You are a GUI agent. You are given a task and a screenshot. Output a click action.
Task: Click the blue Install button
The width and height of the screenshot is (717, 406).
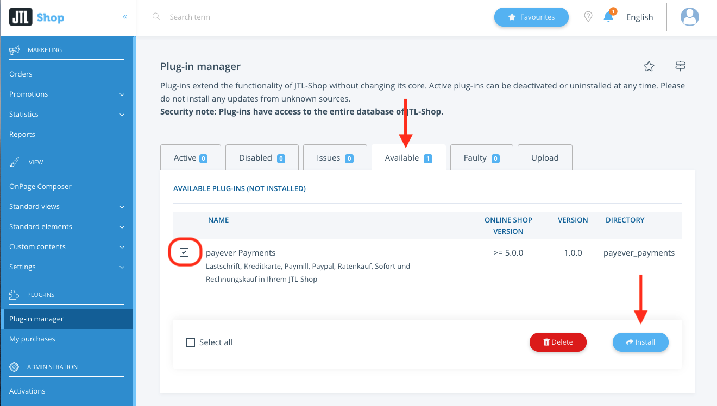640,342
